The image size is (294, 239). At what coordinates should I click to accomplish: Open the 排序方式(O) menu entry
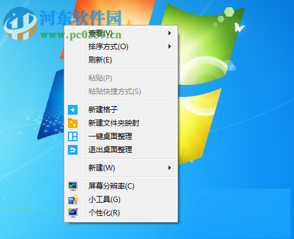click(121, 47)
